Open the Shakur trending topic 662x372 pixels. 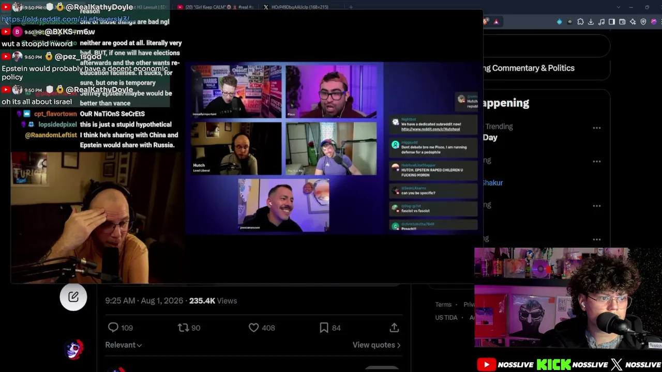click(493, 183)
